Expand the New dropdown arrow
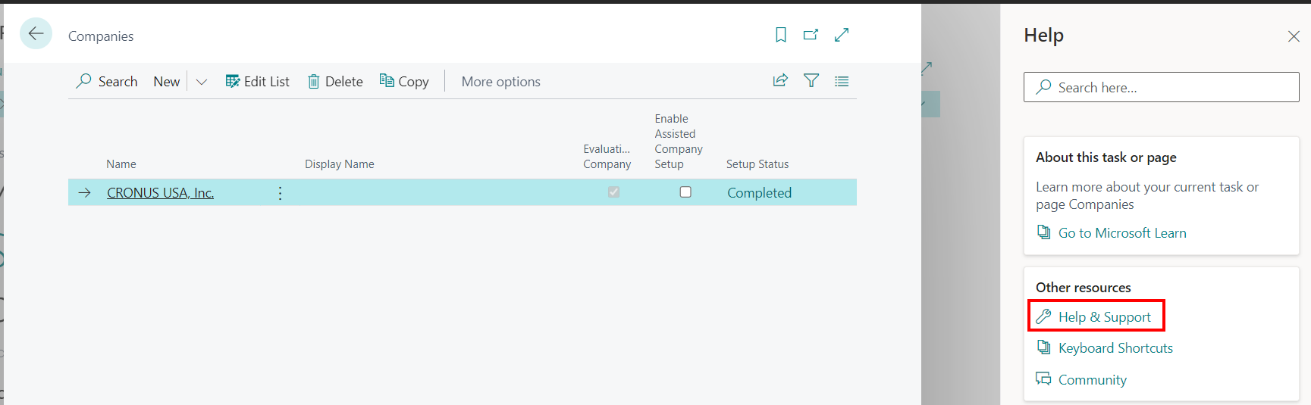This screenshot has height=405, width=1311. (202, 82)
